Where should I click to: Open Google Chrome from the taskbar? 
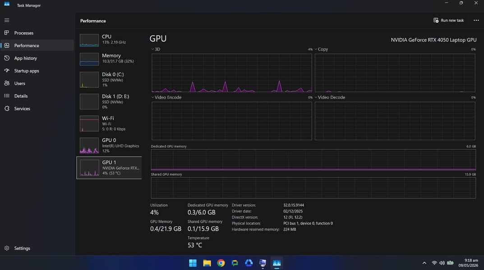pyautogui.click(x=221, y=263)
